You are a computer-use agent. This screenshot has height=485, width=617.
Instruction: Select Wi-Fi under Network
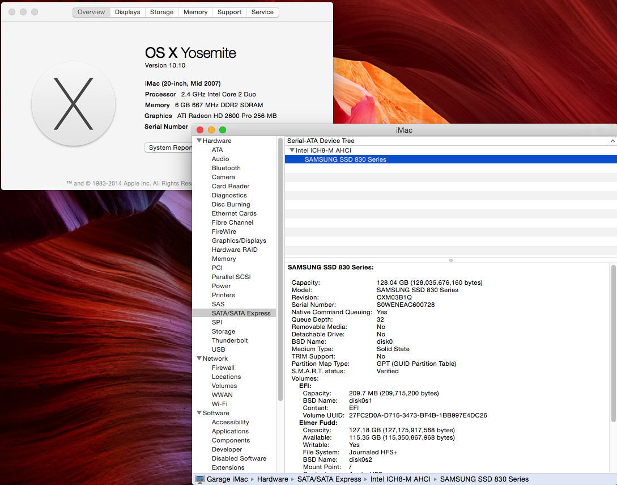tap(220, 404)
